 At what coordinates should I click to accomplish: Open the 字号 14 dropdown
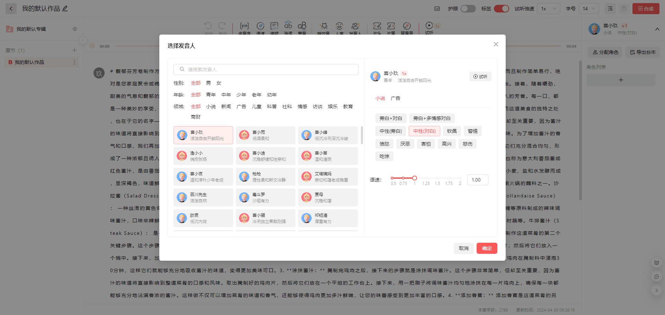coord(589,9)
